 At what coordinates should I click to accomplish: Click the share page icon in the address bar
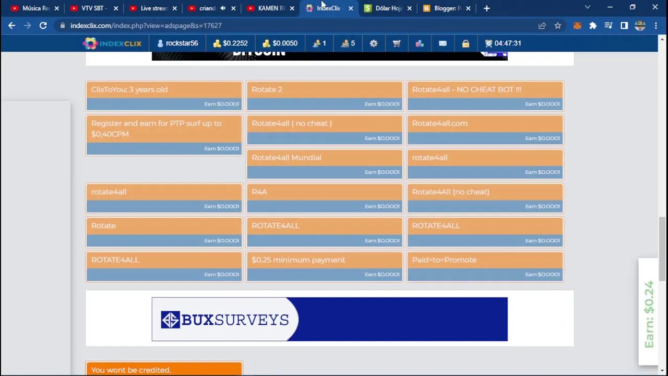coord(542,26)
